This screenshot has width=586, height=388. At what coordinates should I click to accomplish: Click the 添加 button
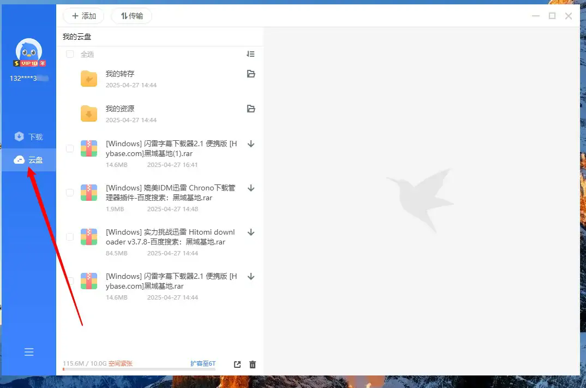coord(83,16)
